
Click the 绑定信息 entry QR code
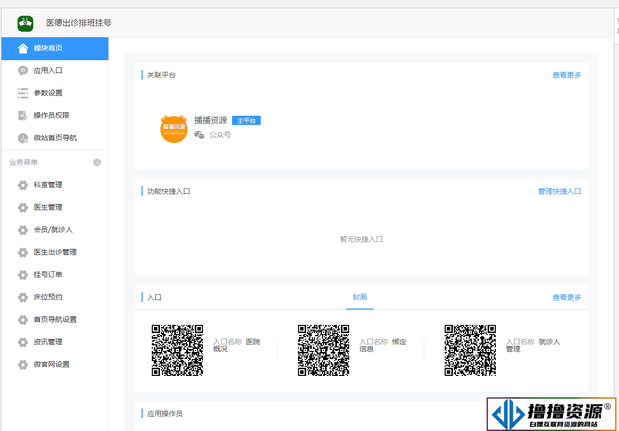pyautogui.click(x=324, y=350)
